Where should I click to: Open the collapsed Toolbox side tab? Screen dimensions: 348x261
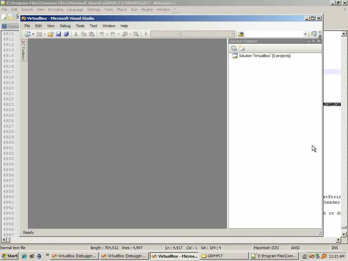click(x=23, y=50)
